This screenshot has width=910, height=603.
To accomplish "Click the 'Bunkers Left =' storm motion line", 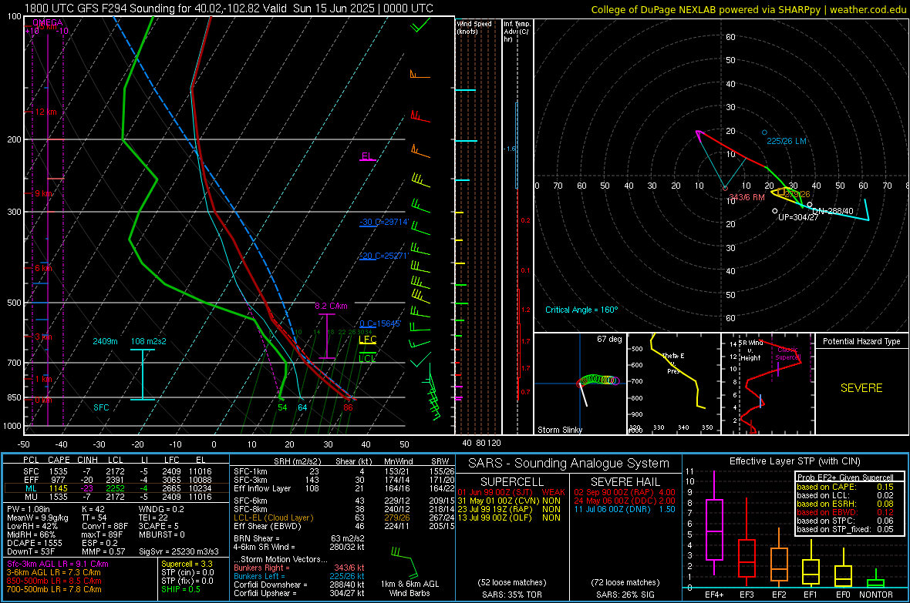I will (x=299, y=576).
